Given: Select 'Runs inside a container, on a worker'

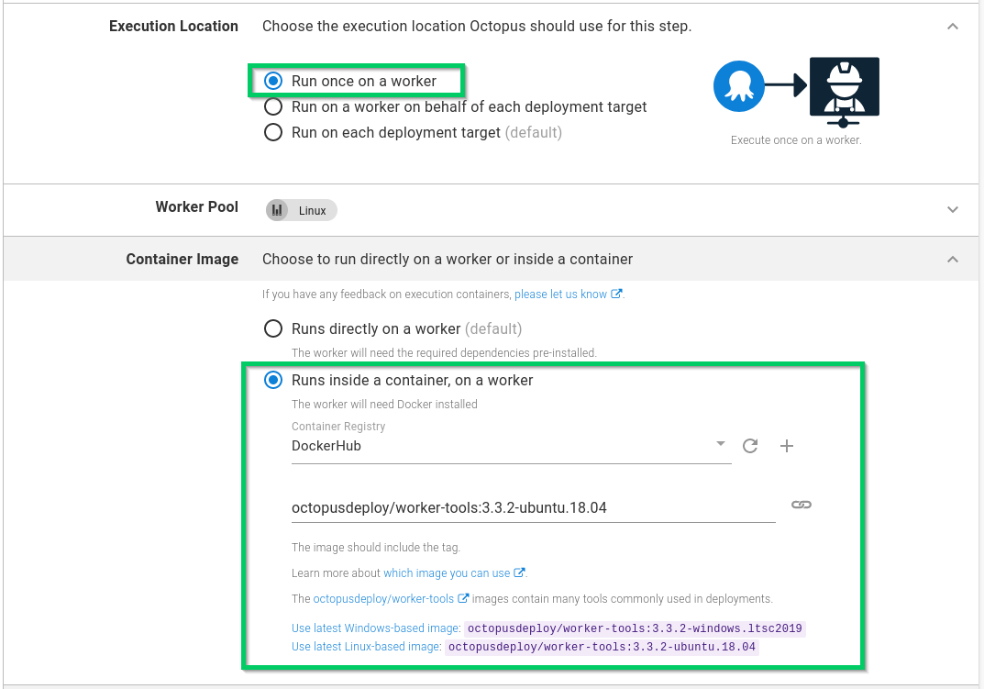Looking at the screenshot, I should (273, 380).
